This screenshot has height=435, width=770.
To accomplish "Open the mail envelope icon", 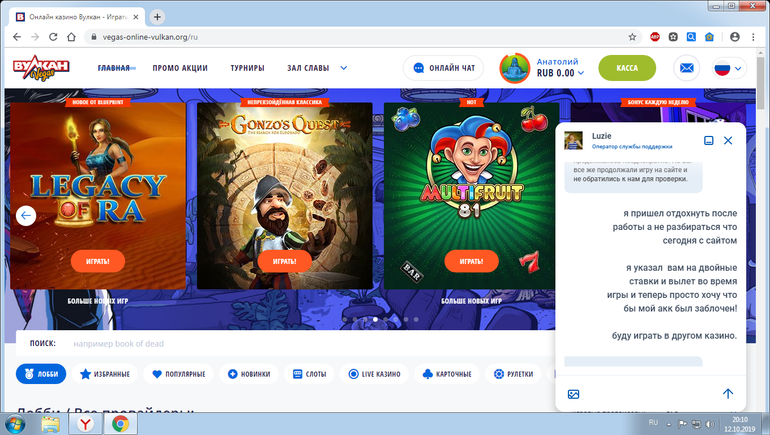I will (x=687, y=68).
